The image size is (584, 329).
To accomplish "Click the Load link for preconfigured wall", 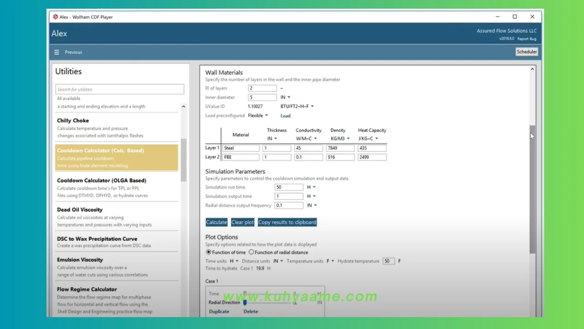I will [286, 116].
